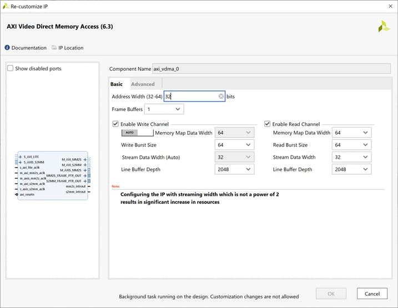
Task: Click the IP Location folder icon
Action: [54, 48]
